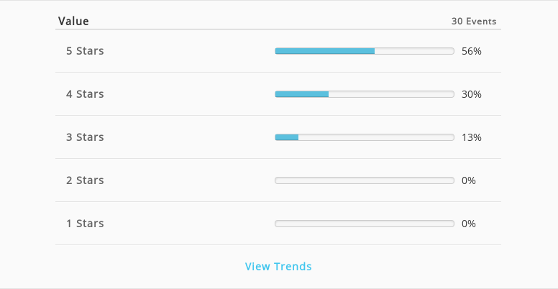This screenshot has width=558, height=289.
Task: Select the 1 Stars row label
Action: (x=85, y=224)
